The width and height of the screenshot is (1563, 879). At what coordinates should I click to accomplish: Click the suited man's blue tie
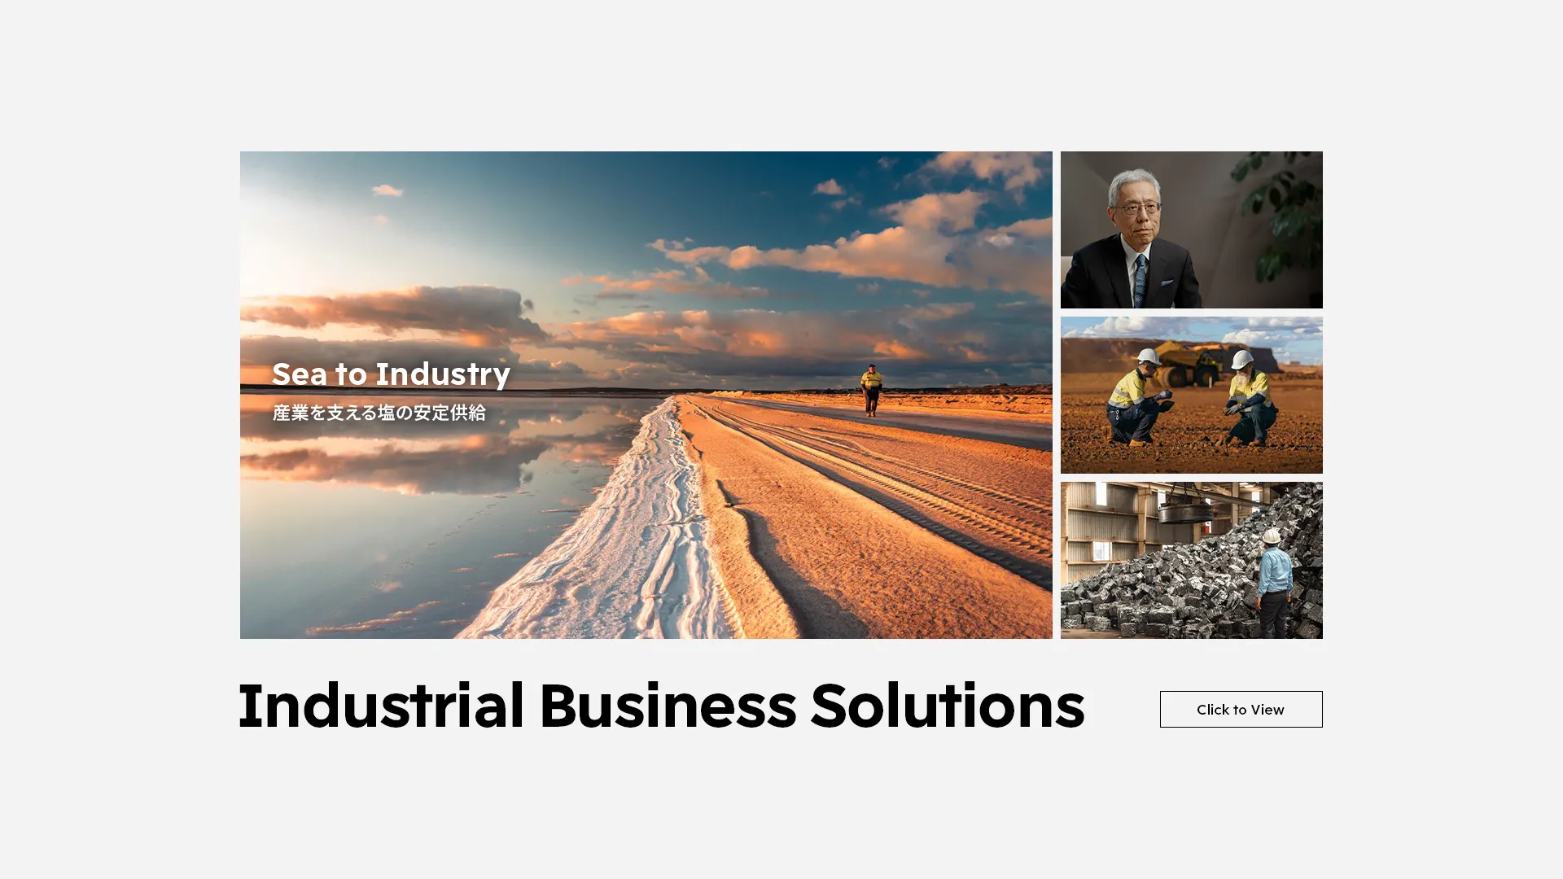1141,280
